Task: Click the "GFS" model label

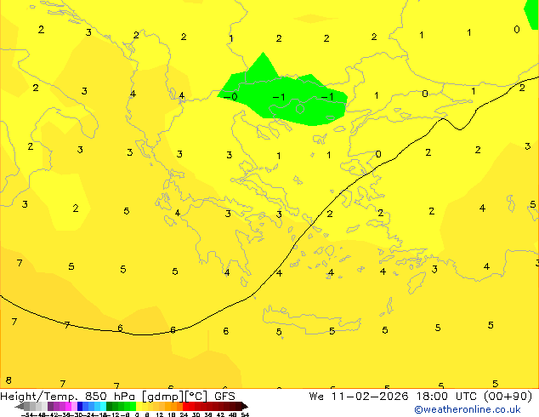Action: (x=224, y=396)
